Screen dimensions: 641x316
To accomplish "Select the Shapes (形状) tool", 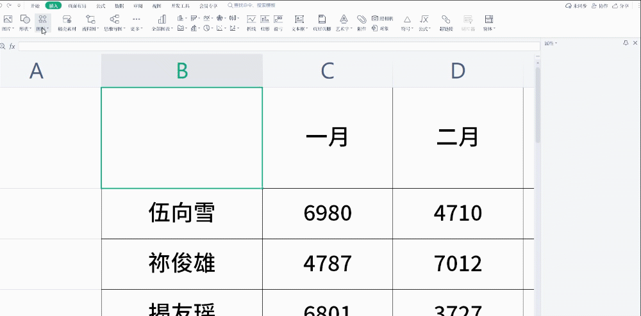I will pos(25,23).
